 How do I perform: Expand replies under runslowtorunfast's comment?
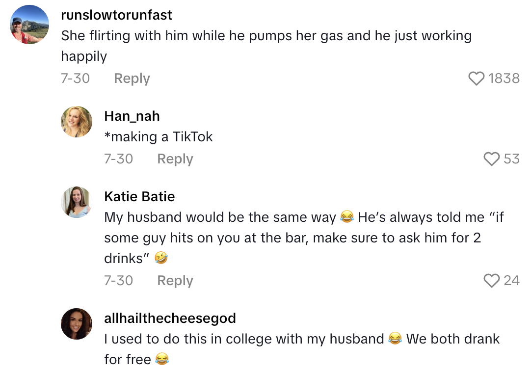click(132, 78)
